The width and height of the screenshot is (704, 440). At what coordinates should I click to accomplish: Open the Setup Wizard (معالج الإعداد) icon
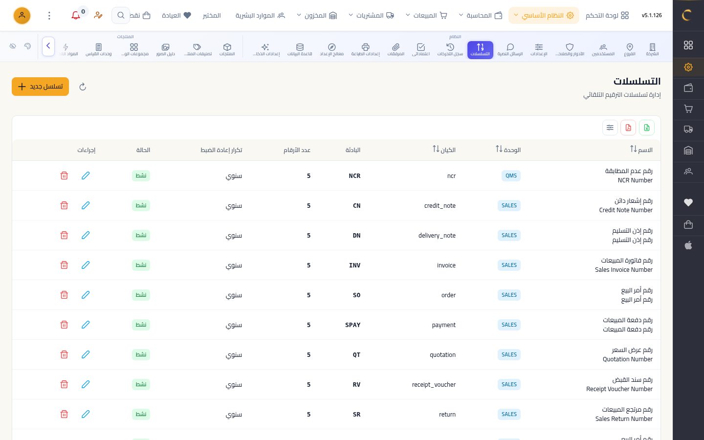coord(332,49)
